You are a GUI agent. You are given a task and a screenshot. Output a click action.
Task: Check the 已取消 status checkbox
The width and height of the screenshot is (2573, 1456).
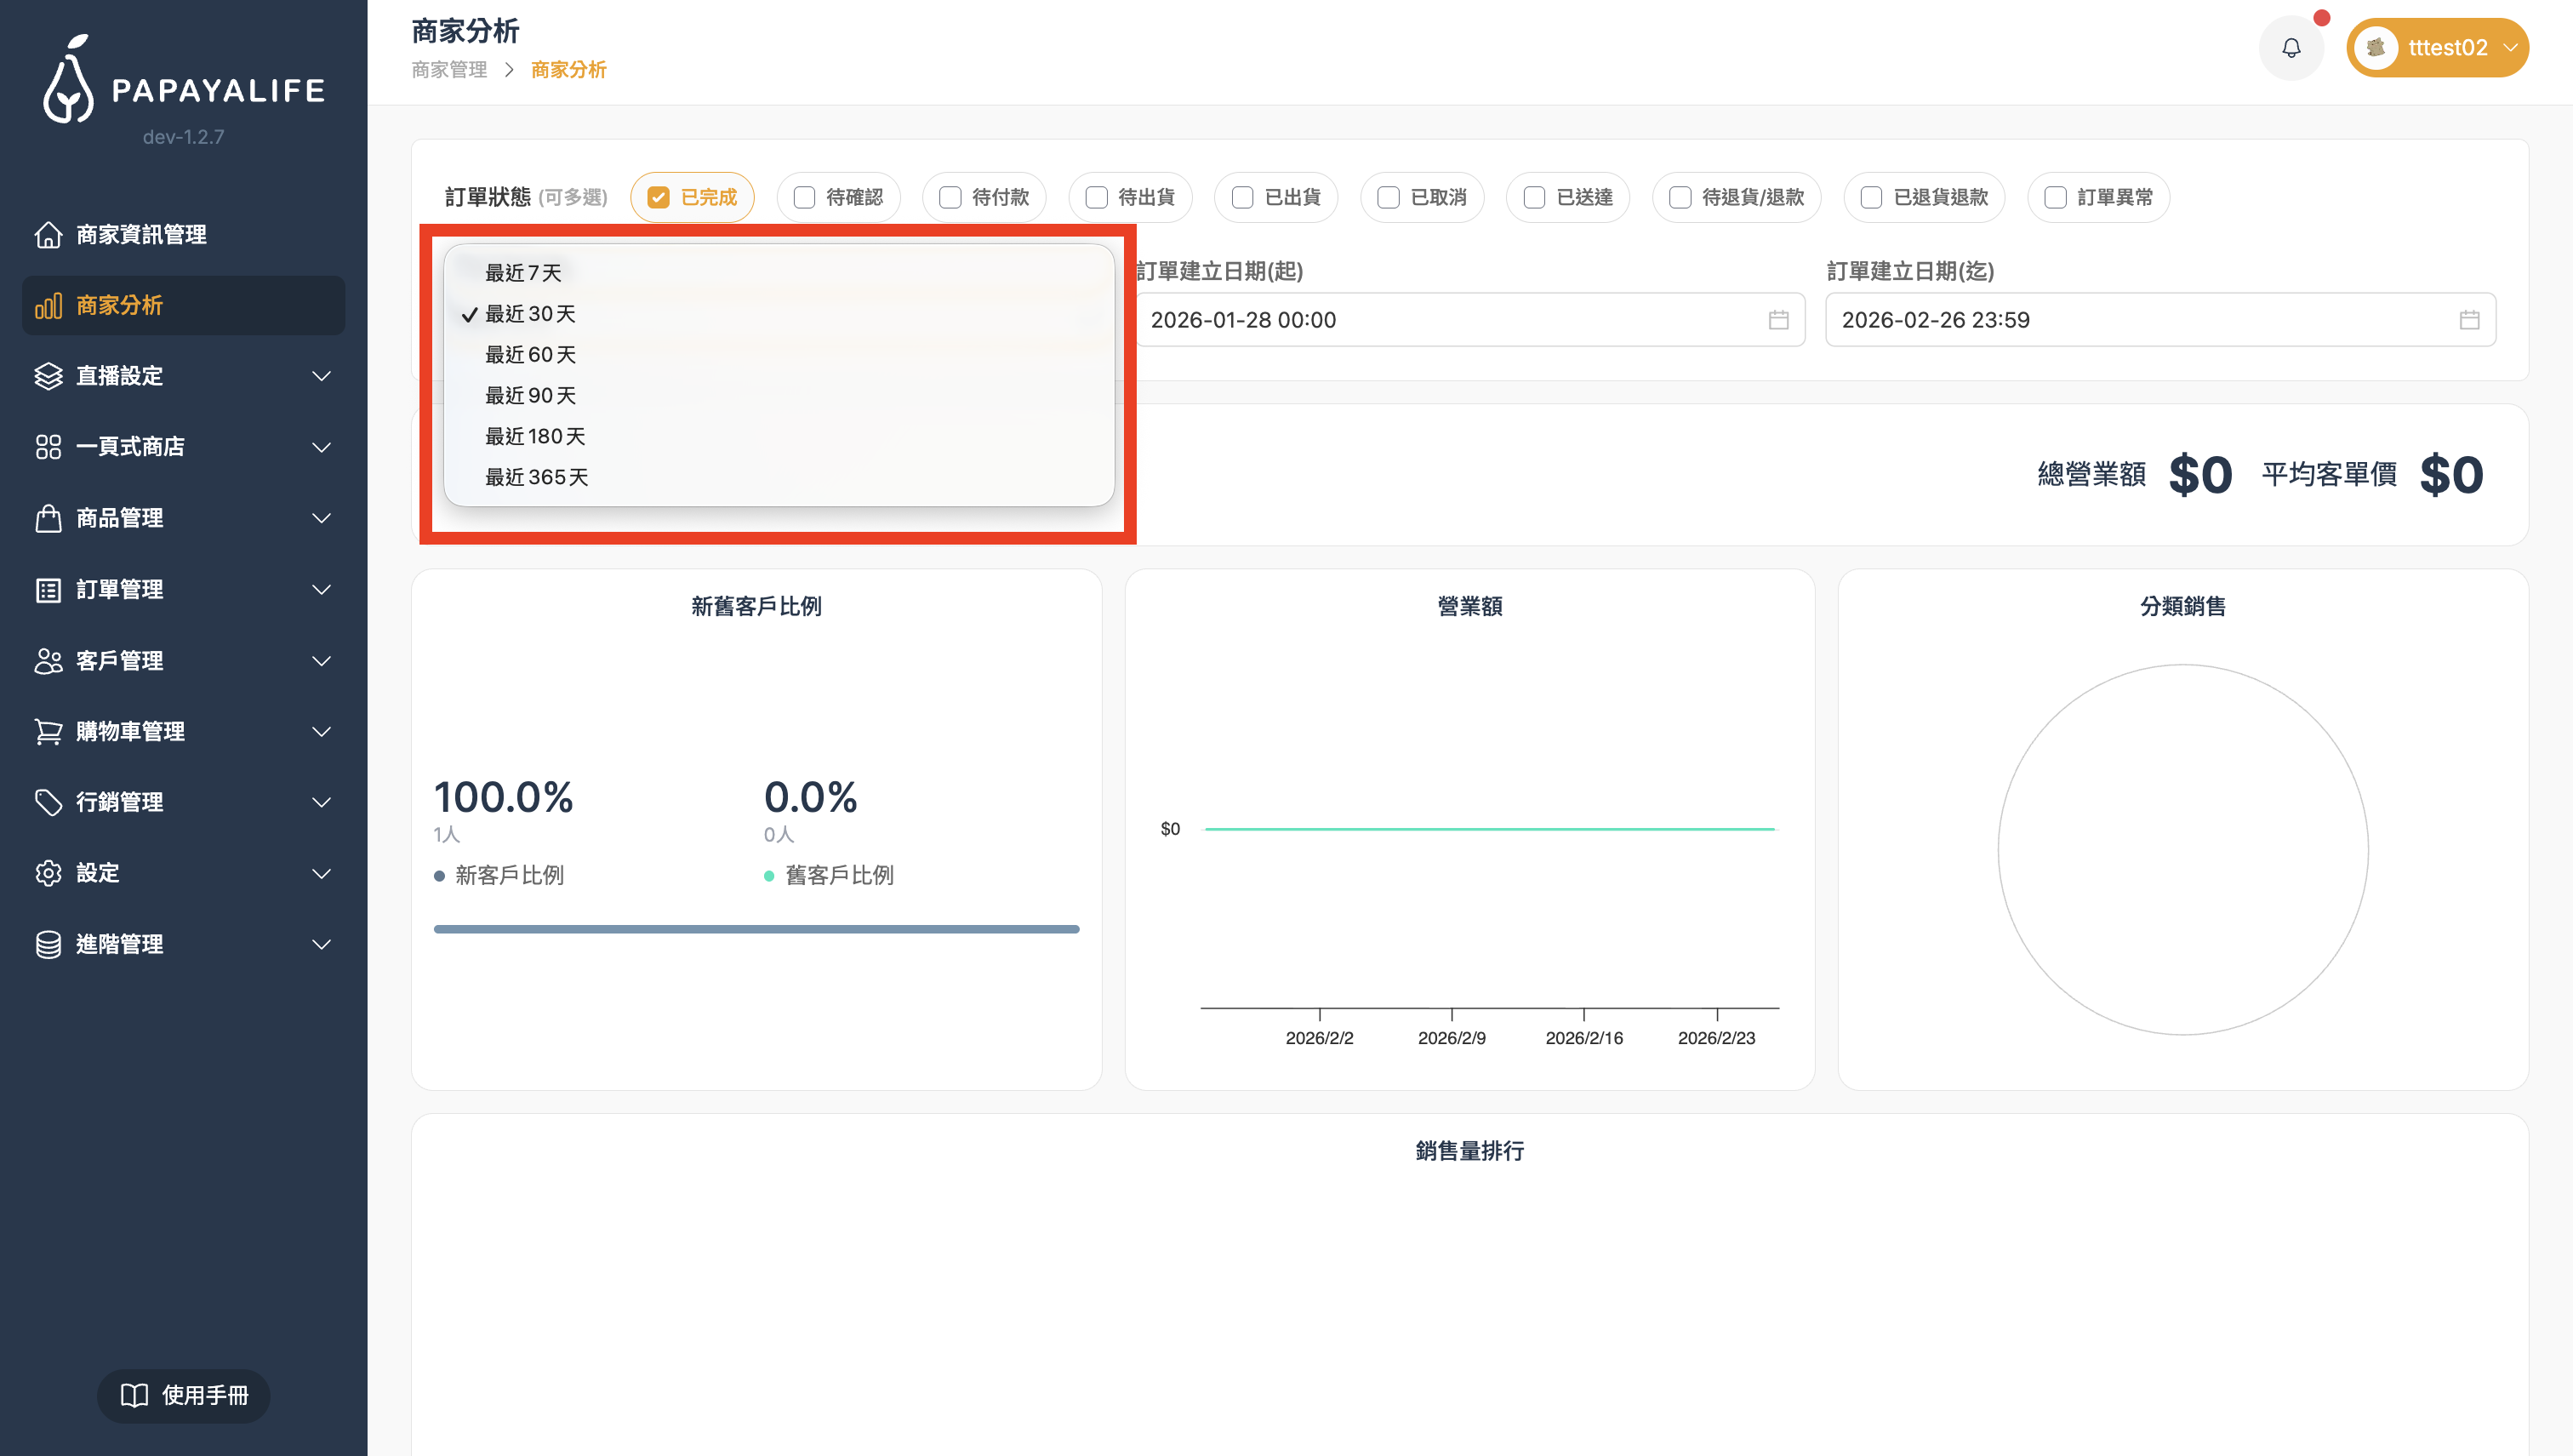[1388, 197]
